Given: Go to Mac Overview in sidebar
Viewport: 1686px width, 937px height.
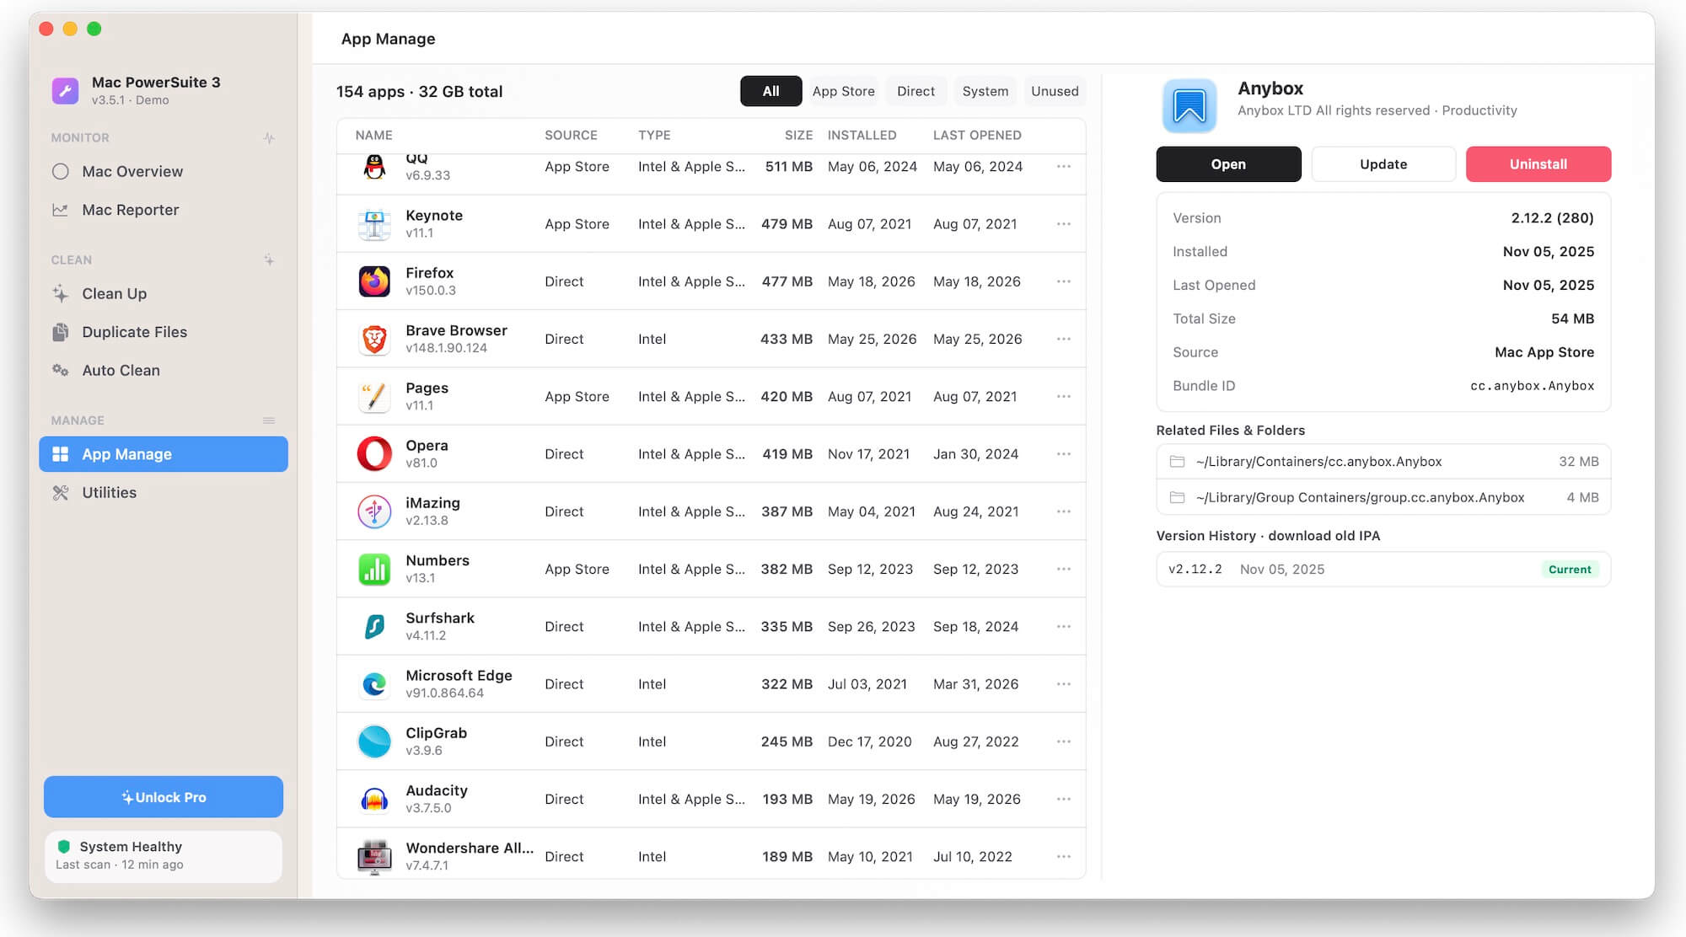Looking at the screenshot, I should pyautogui.click(x=164, y=171).
